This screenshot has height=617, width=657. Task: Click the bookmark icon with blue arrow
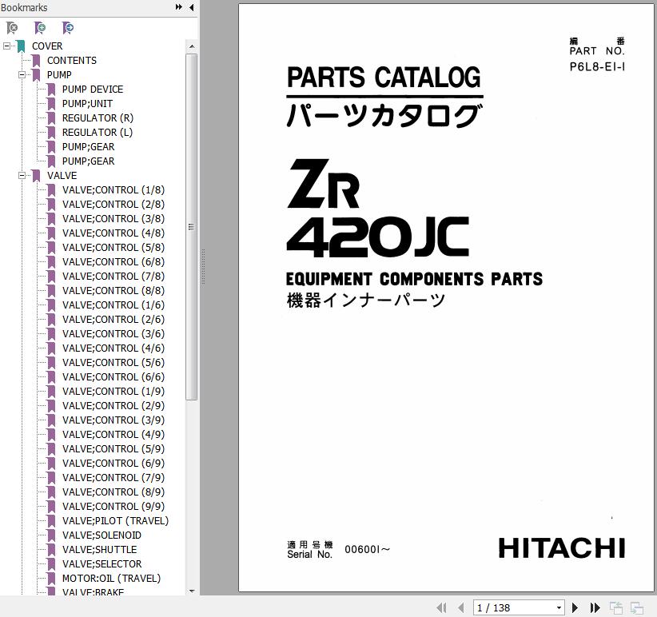click(x=67, y=28)
